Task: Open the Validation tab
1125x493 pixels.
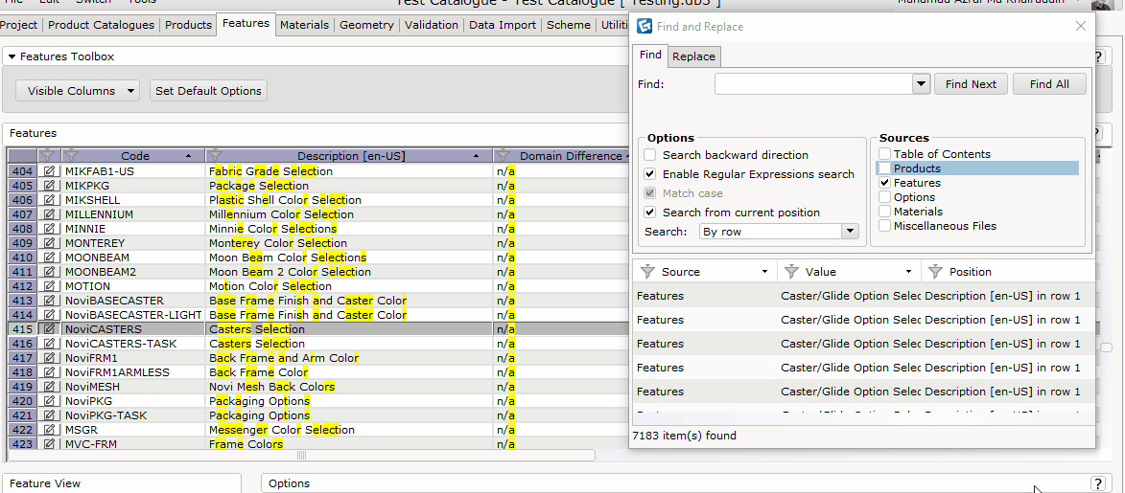Action: coord(432,25)
